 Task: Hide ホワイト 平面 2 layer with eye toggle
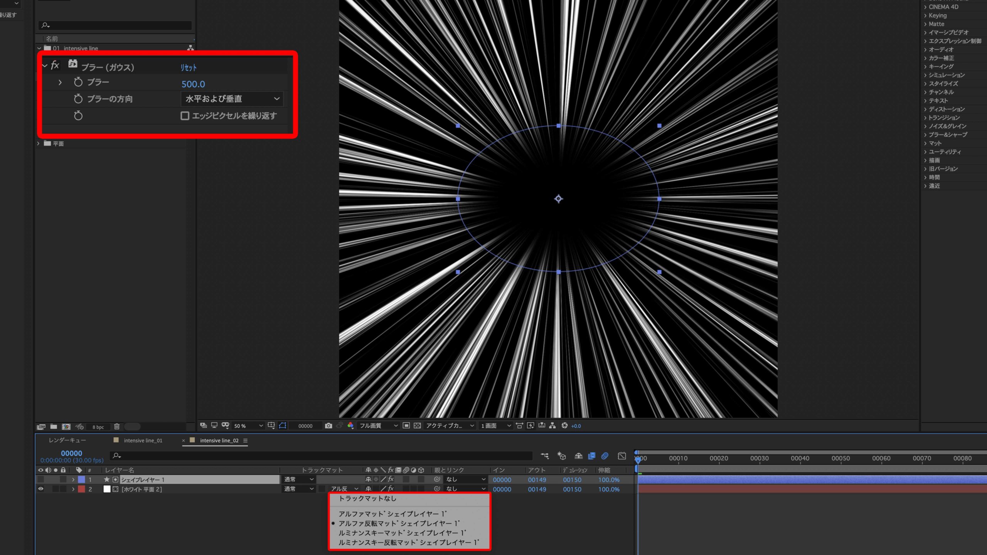40,489
